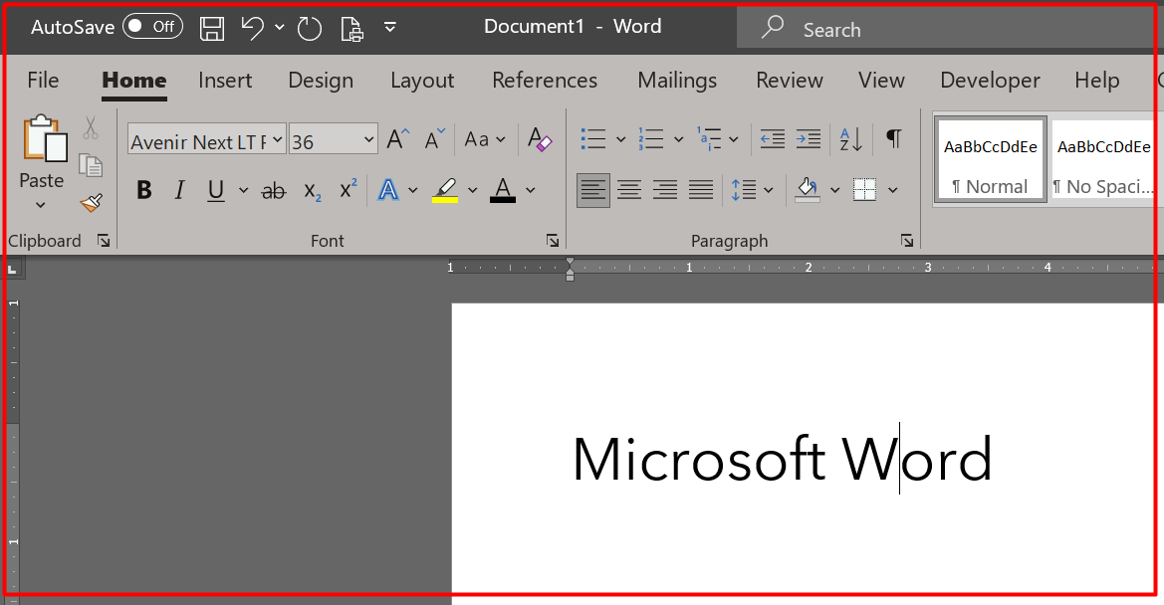Toggle Subscript formatting
Image resolution: width=1164 pixels, height=605 pixels.
(313, 191)
